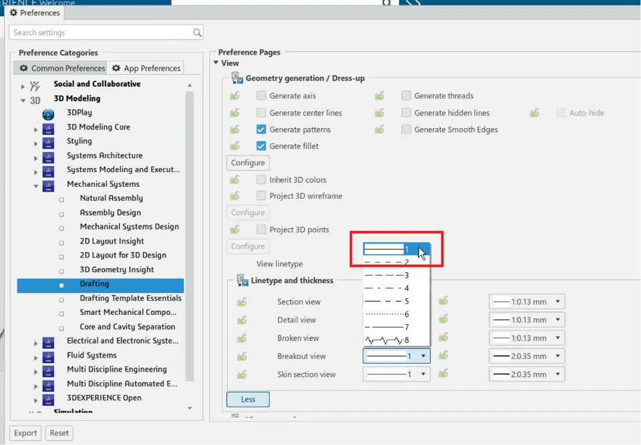Switch to the App Preferences tab

[x=146, y=68]
